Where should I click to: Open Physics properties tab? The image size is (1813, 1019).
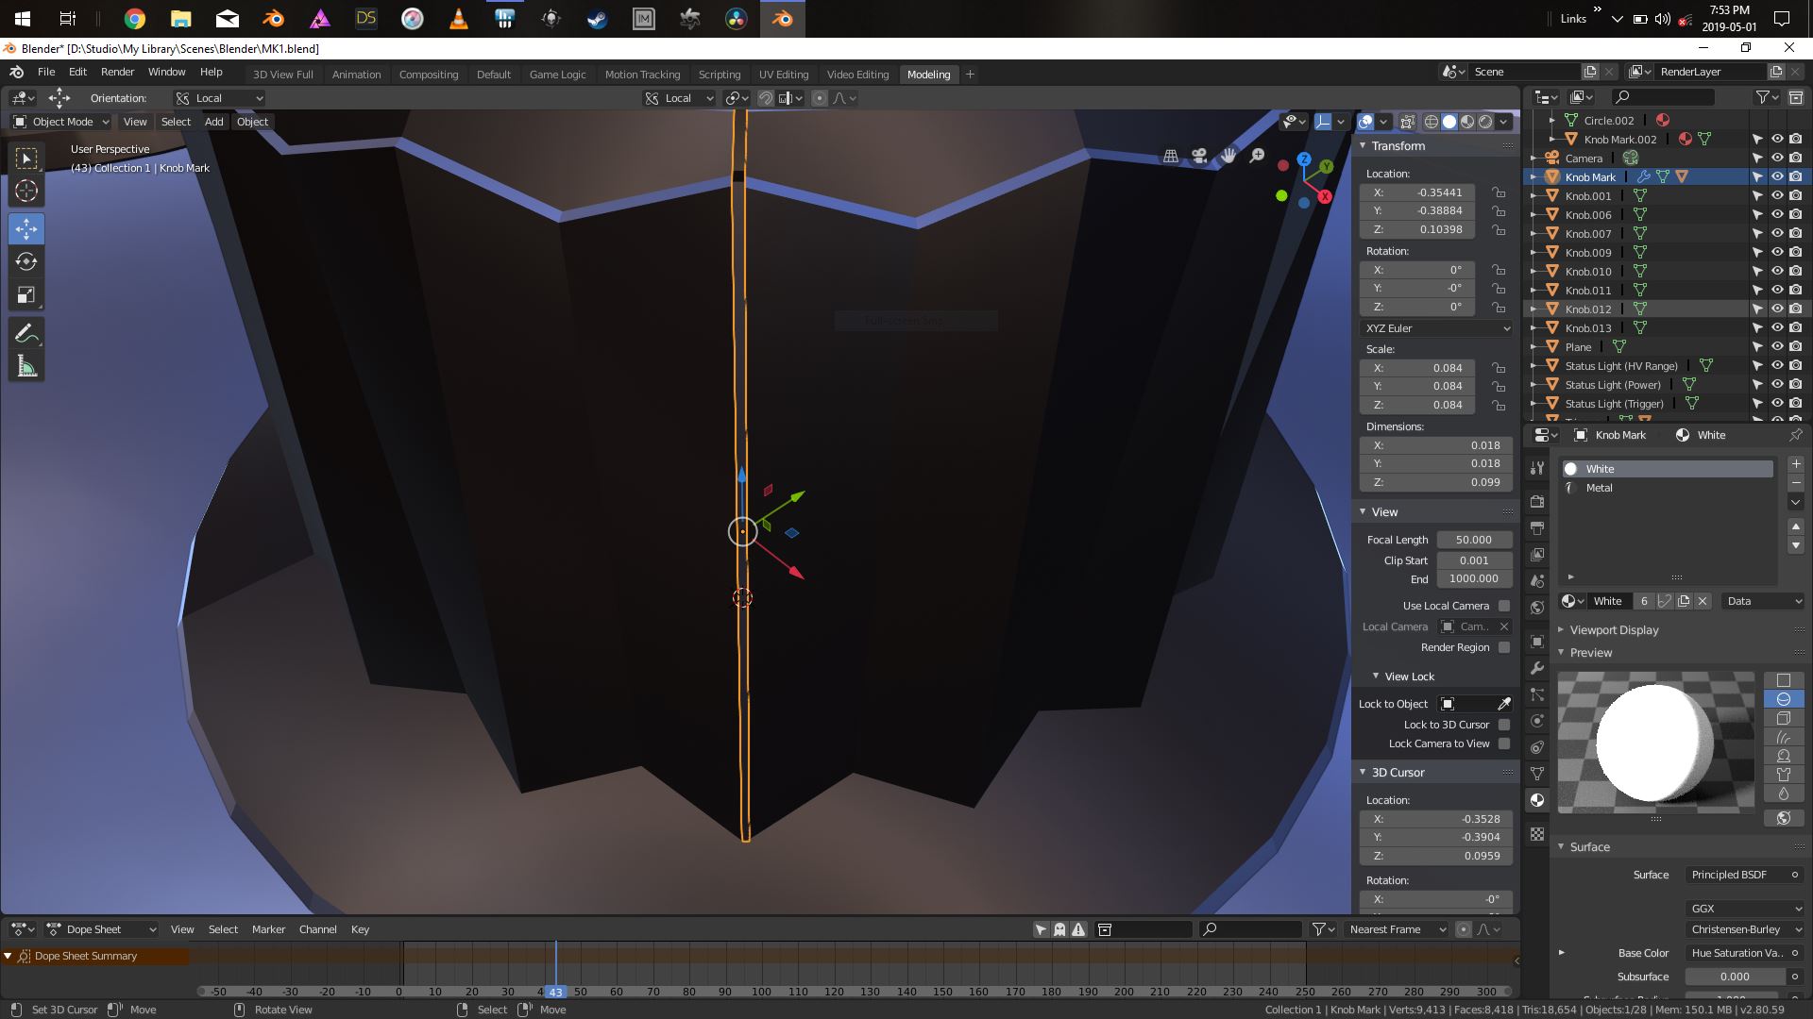pos(1537,721)
